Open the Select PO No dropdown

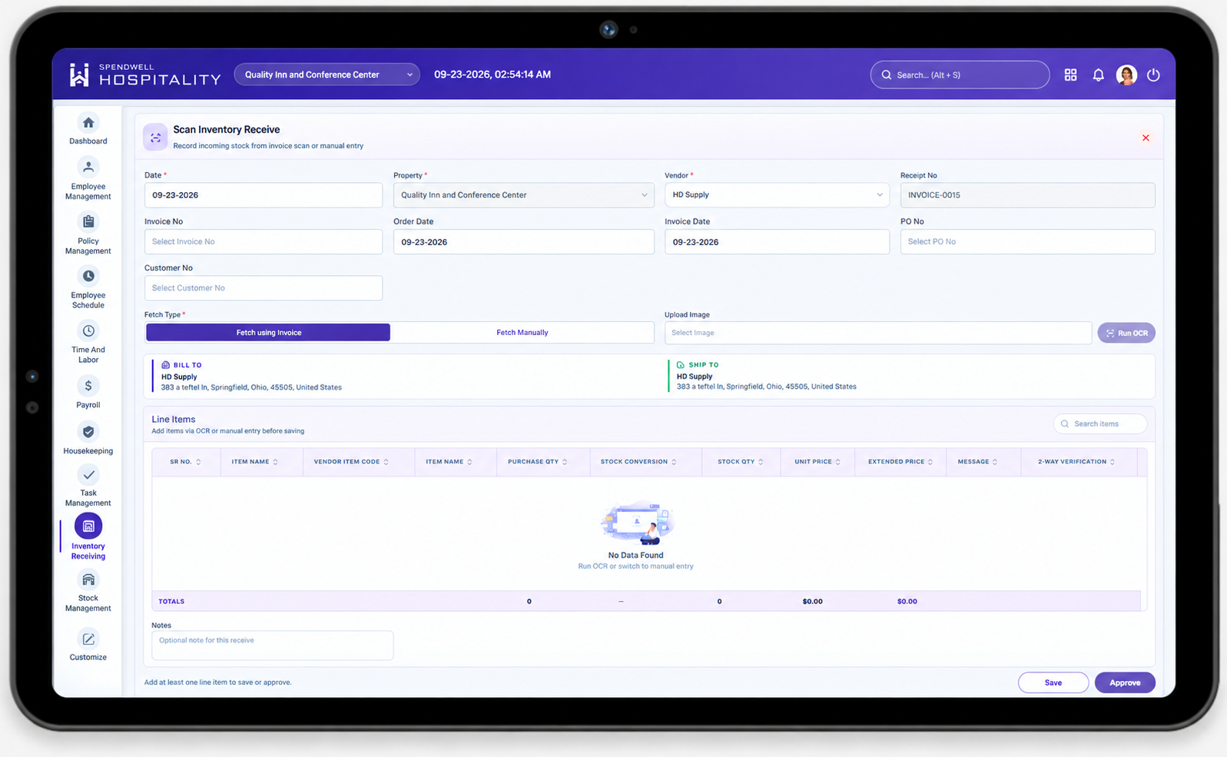click(x=1027, y=241)
